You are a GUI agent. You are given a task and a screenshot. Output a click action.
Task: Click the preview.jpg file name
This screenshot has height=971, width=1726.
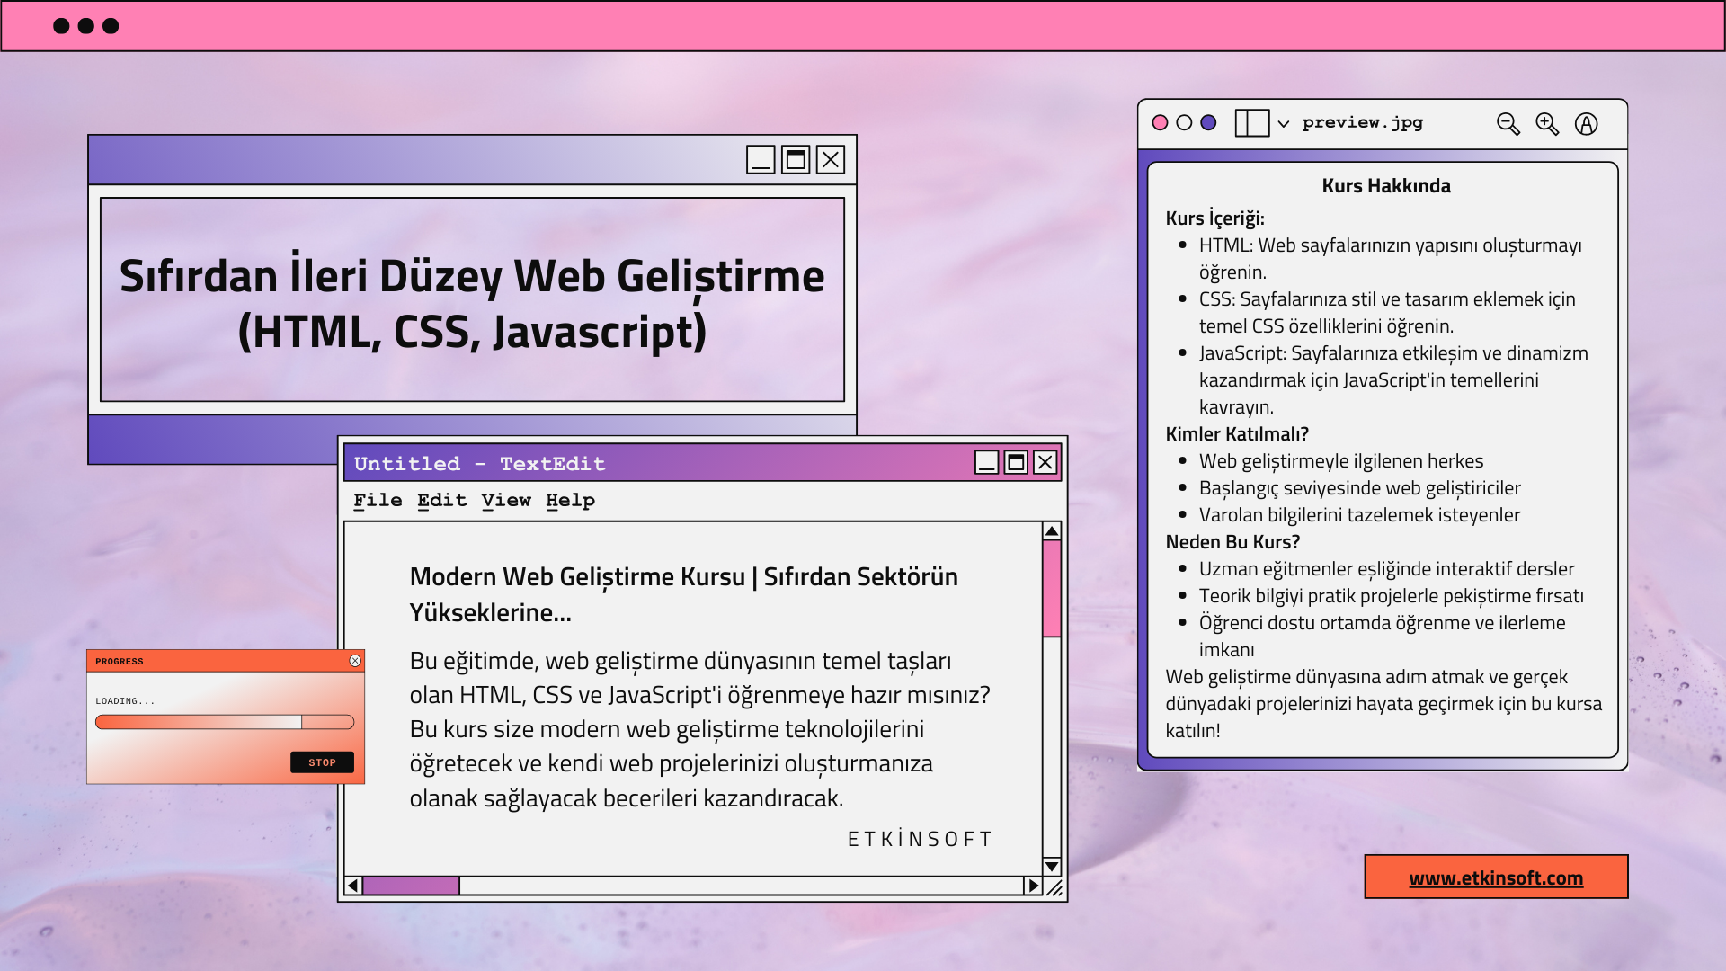pos(1363,123)
